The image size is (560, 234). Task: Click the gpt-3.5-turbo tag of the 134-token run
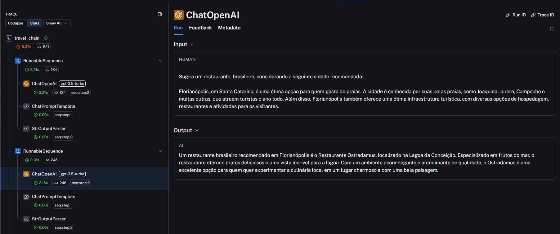pyautogui.click(x=72, y=84)
